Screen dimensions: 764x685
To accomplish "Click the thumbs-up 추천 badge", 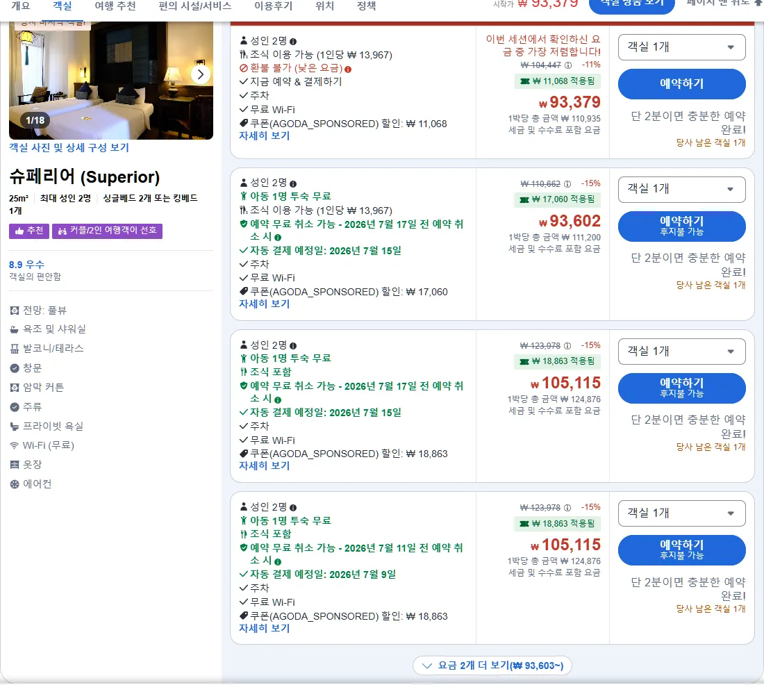I will tap(29, 231).
